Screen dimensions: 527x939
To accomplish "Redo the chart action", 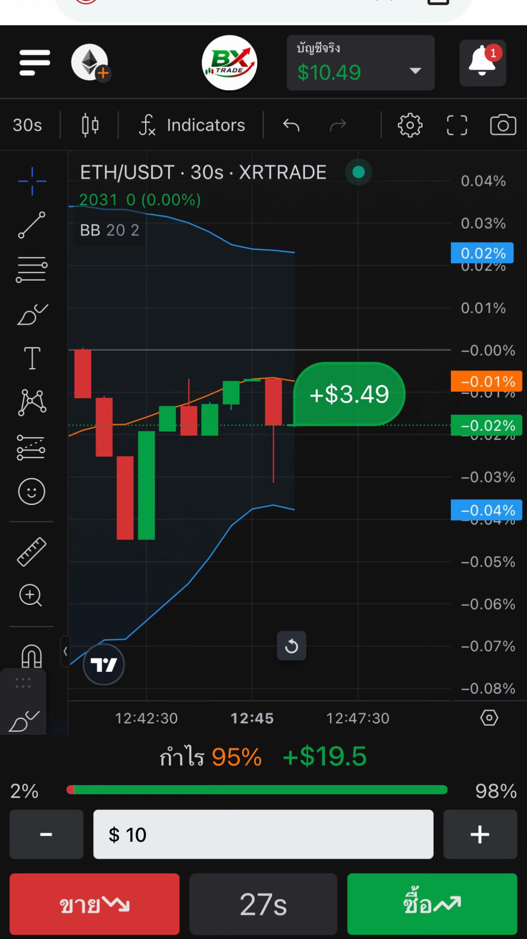I will pyautogui.click(x=338, y=125).
